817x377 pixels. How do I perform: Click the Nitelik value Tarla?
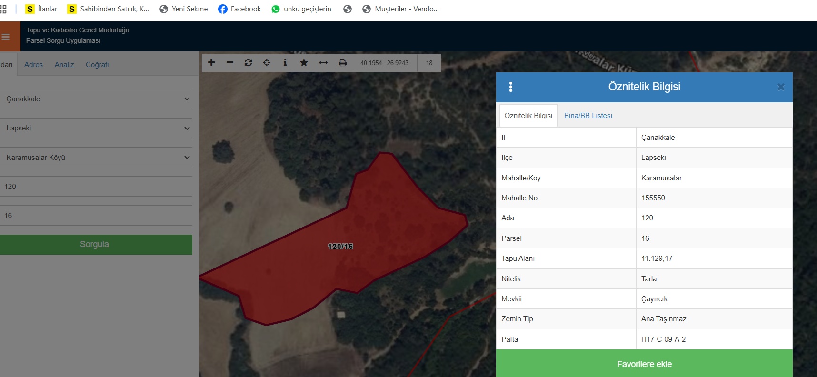pyautogui.click(x=648, y=279)
